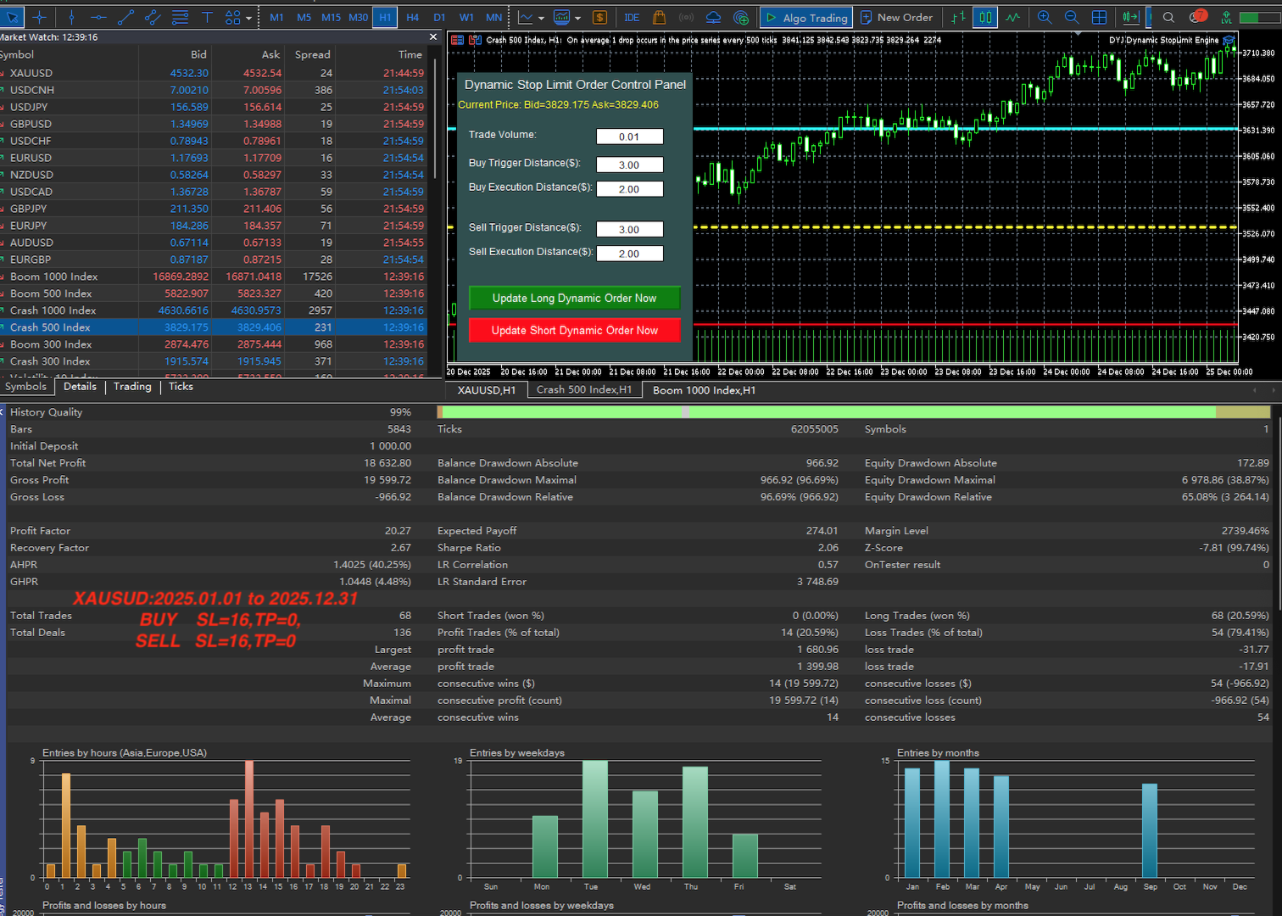Click the copy-signals icon with green plus
The height and width of the screenshot is (916, 1282).
pyautogui.click(x=741, y=17)
